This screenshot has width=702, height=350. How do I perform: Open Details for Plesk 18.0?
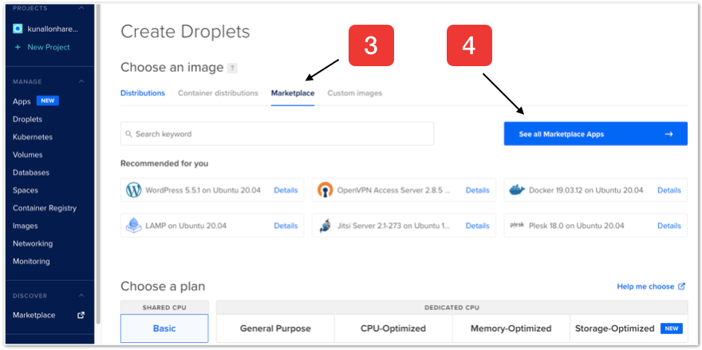(668, 226)
